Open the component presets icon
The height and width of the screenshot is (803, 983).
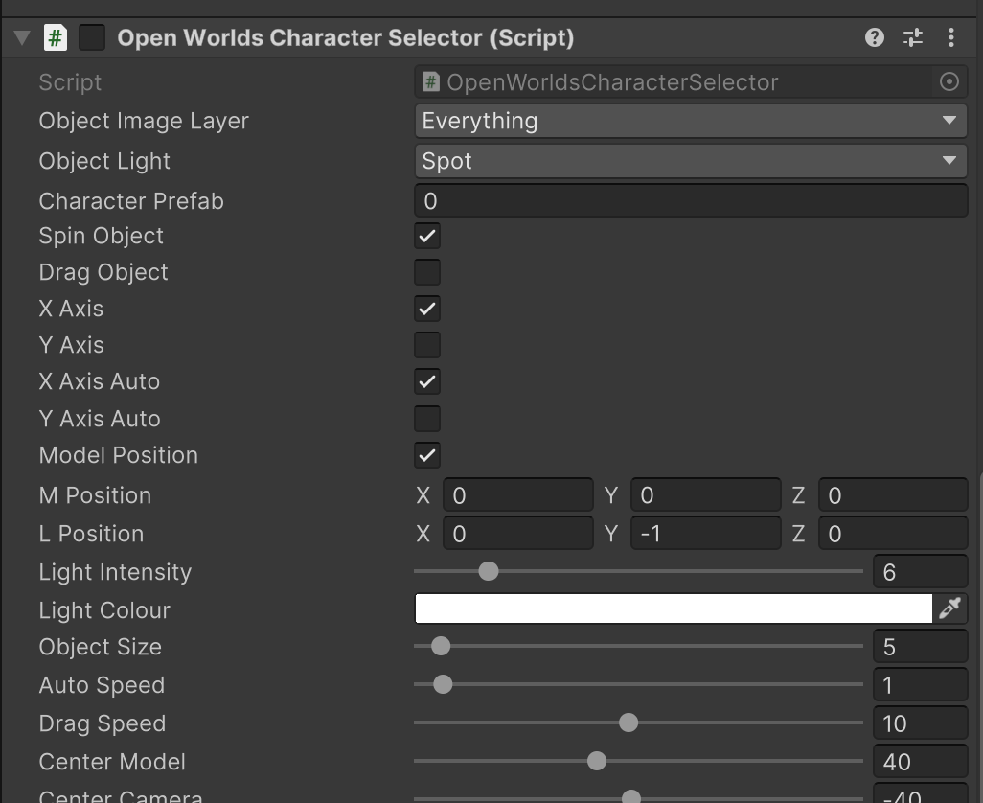912,37
